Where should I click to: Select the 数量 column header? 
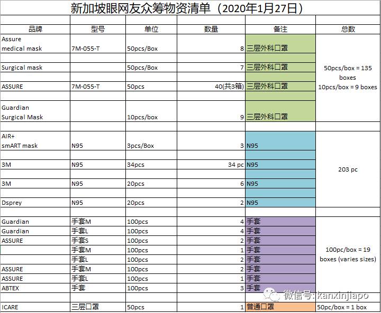point(211,29)
